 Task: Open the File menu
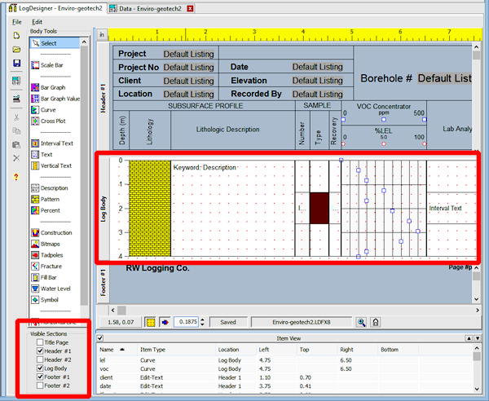[17, 20]
